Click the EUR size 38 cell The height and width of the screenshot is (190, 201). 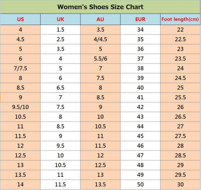(140, 68)
